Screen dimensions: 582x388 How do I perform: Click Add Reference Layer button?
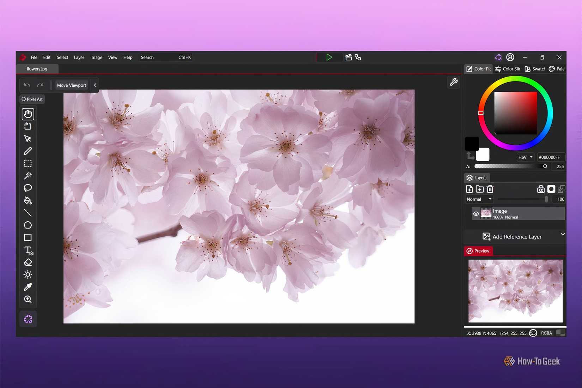click(x=512, y=237)
